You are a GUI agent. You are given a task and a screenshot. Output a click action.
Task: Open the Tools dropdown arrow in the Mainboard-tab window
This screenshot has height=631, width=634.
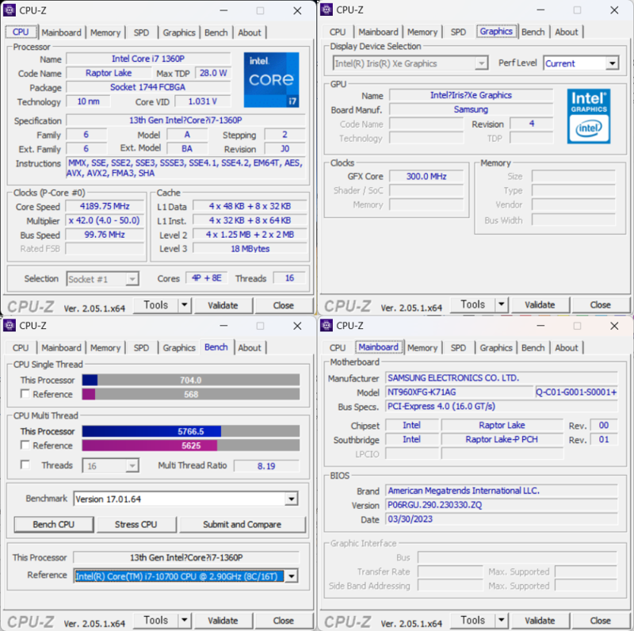[502, 620]
